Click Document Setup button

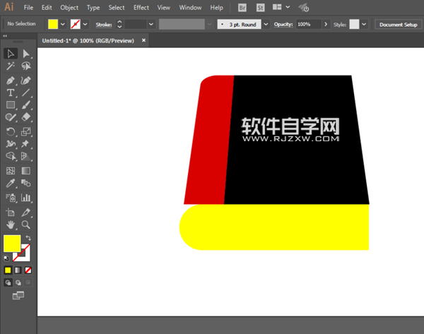[x=398, y=25]
